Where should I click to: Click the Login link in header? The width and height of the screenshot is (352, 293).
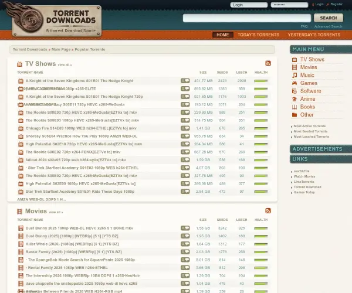tap(319, 4)
